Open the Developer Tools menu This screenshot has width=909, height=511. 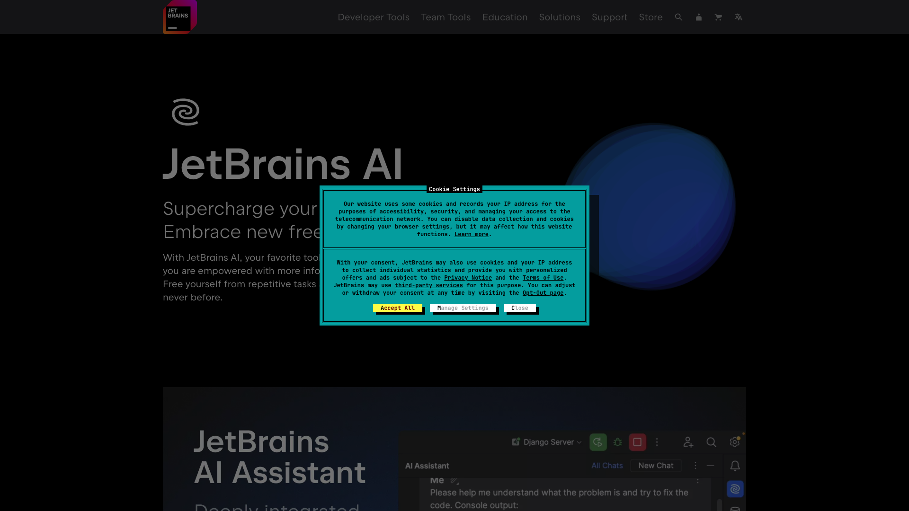click(373, 17)
